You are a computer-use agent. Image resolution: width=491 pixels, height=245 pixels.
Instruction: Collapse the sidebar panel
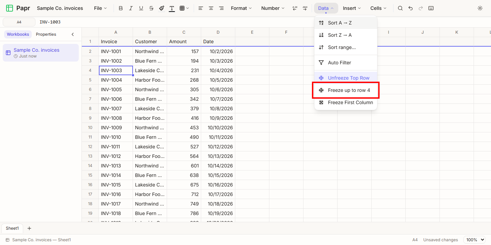tap(73, 34)
